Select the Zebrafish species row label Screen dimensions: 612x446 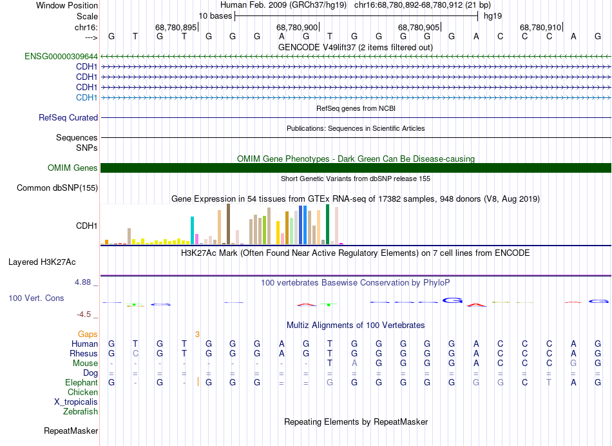pyautogui.click(x=81, y=411)
